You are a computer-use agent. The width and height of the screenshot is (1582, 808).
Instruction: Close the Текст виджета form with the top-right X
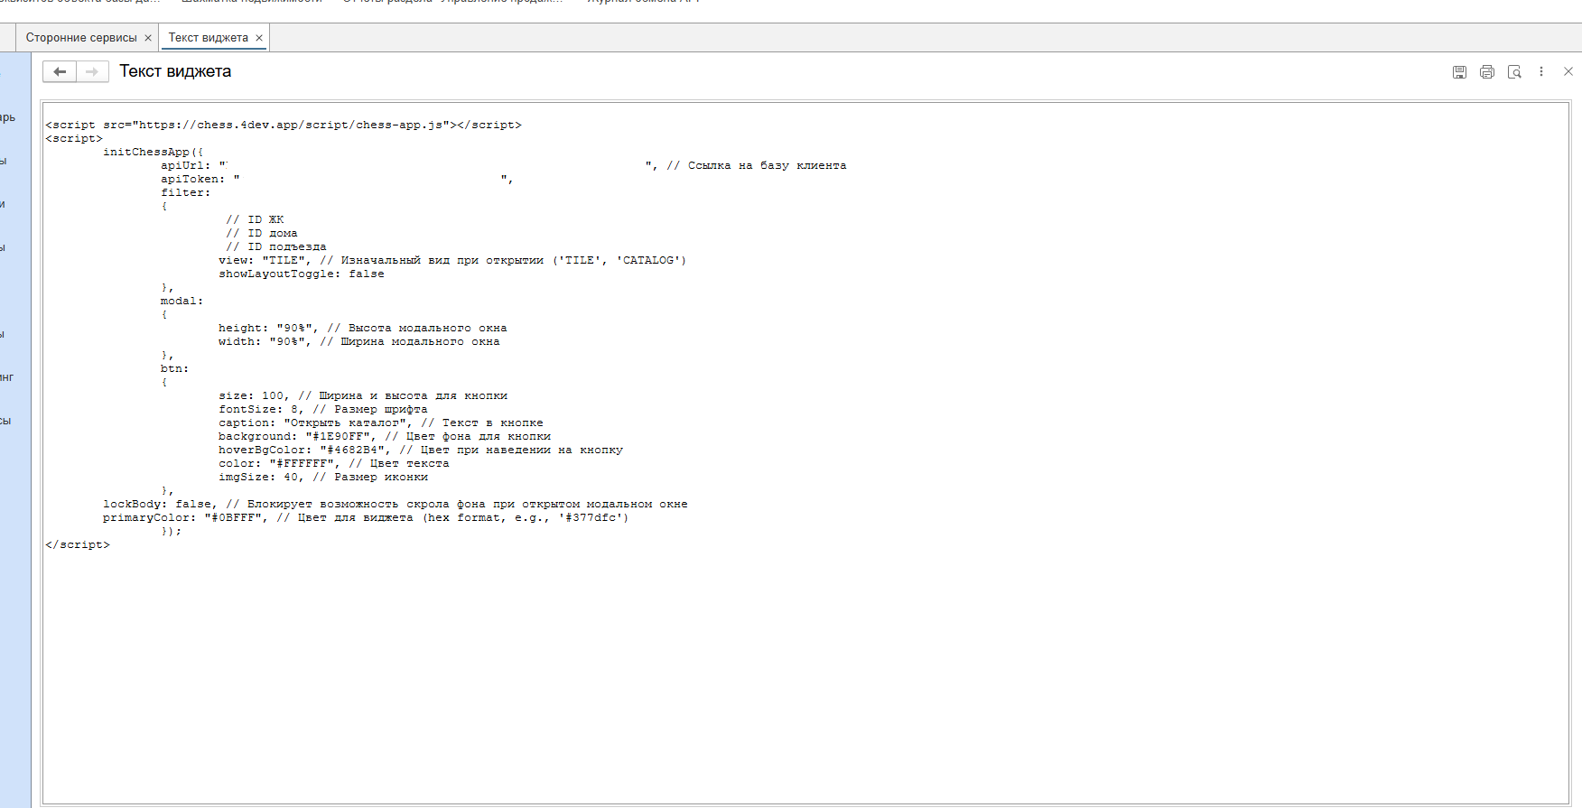point(1568,71)
